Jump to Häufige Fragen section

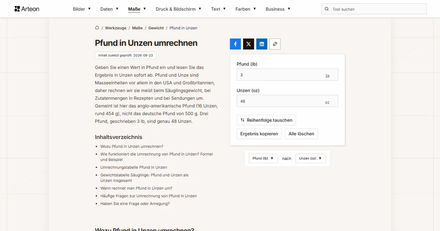148,196
